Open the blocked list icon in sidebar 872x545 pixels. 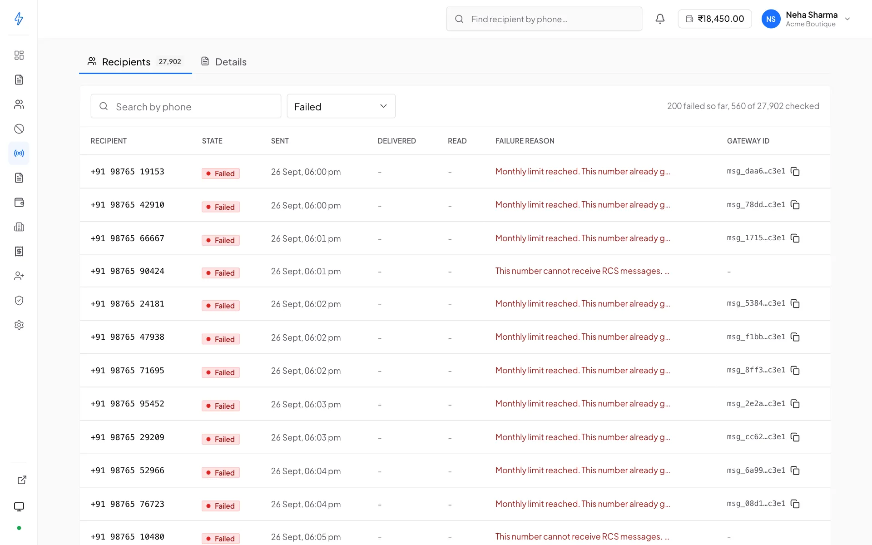(19, 129)
